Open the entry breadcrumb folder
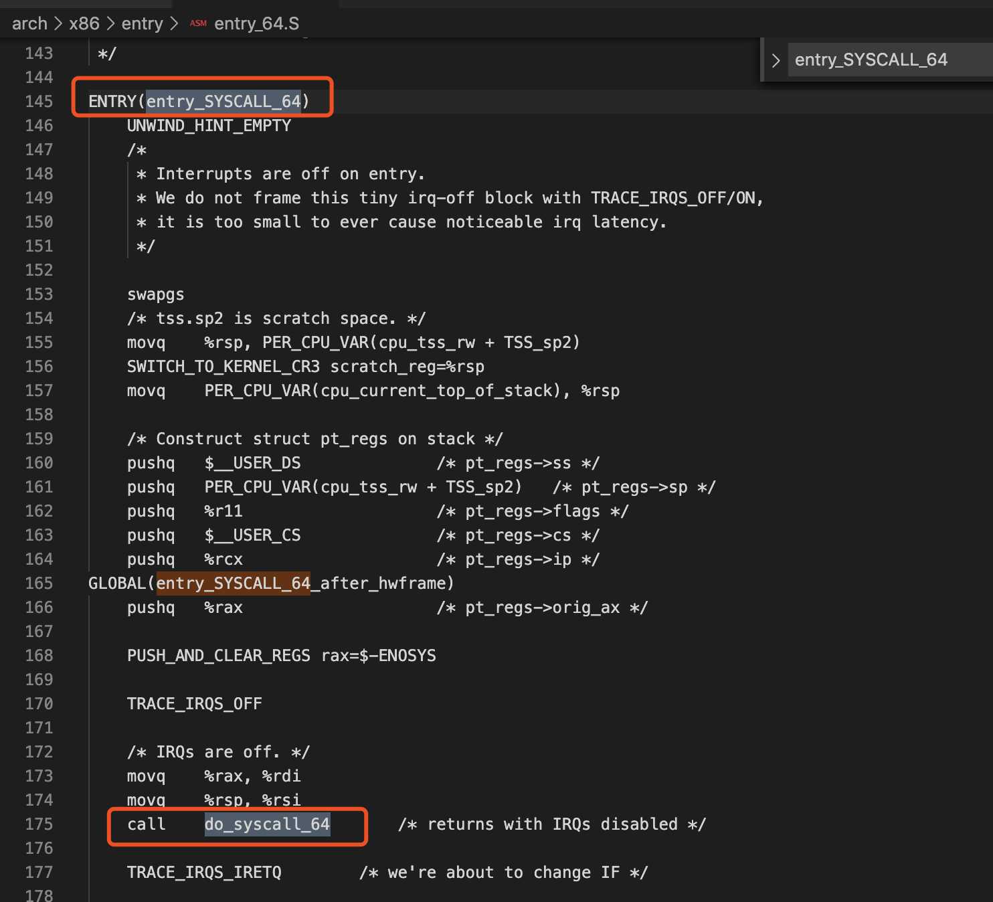 (x=142, y=23)
